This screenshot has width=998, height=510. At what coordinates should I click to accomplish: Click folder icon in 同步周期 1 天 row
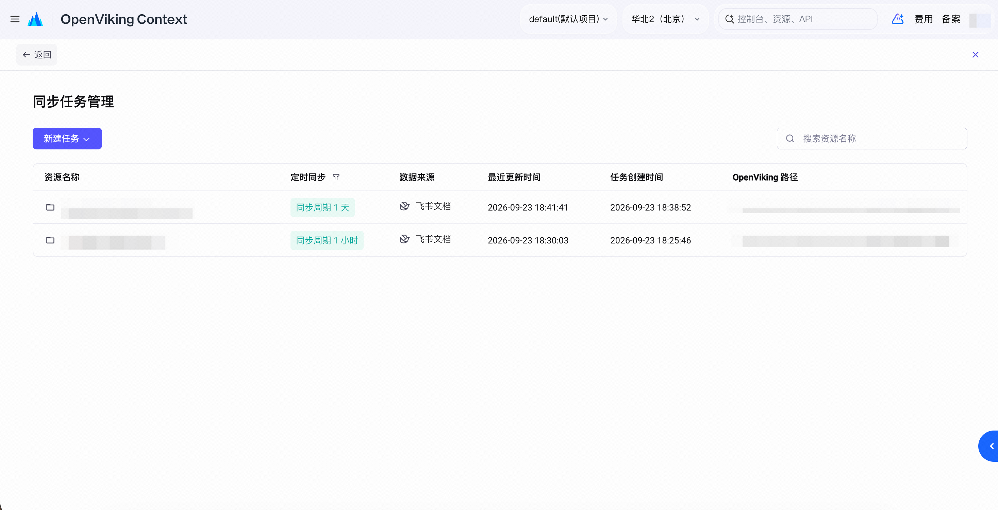(x=50, y=207)
